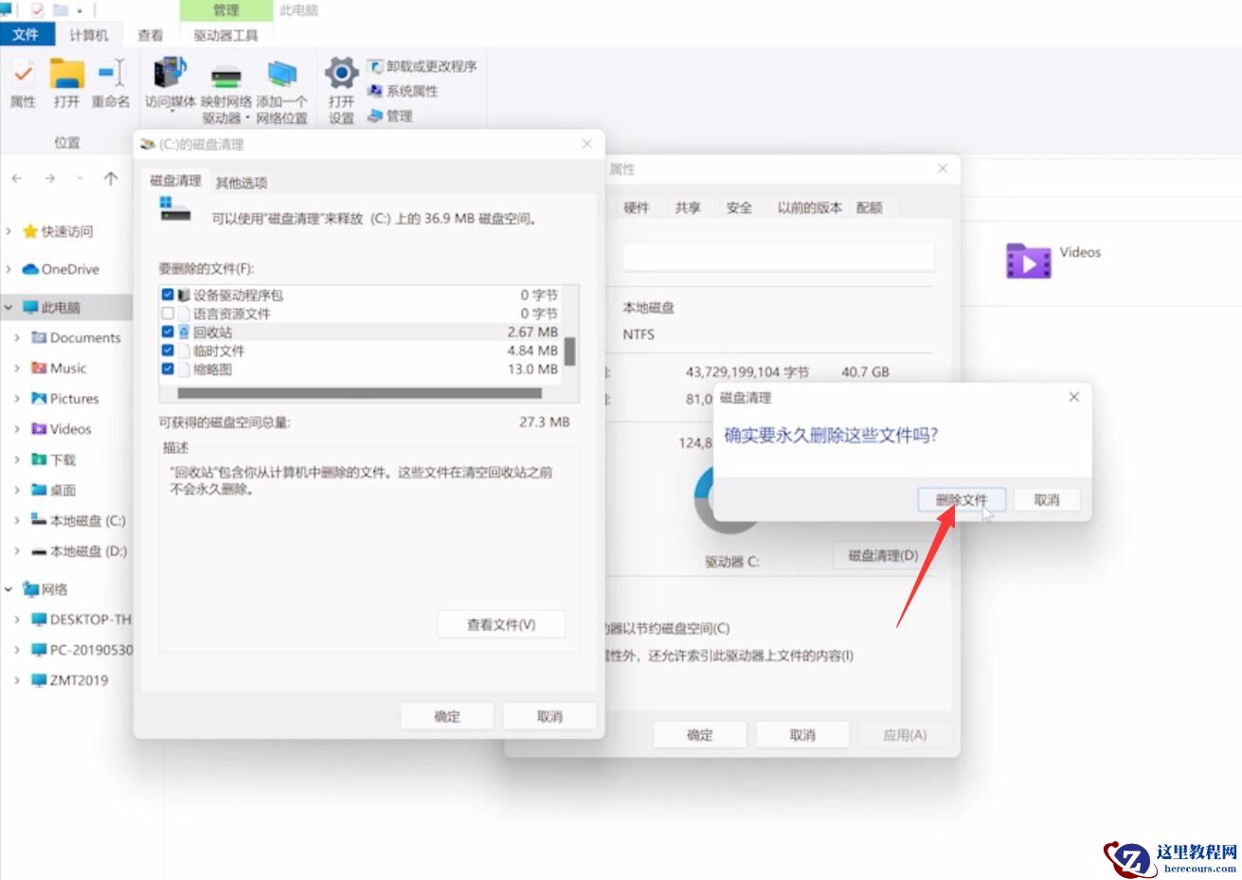Enable the 语言资源文件 checkbox
This screenshot has width=1242, height=880.
(x=168, y=313)
